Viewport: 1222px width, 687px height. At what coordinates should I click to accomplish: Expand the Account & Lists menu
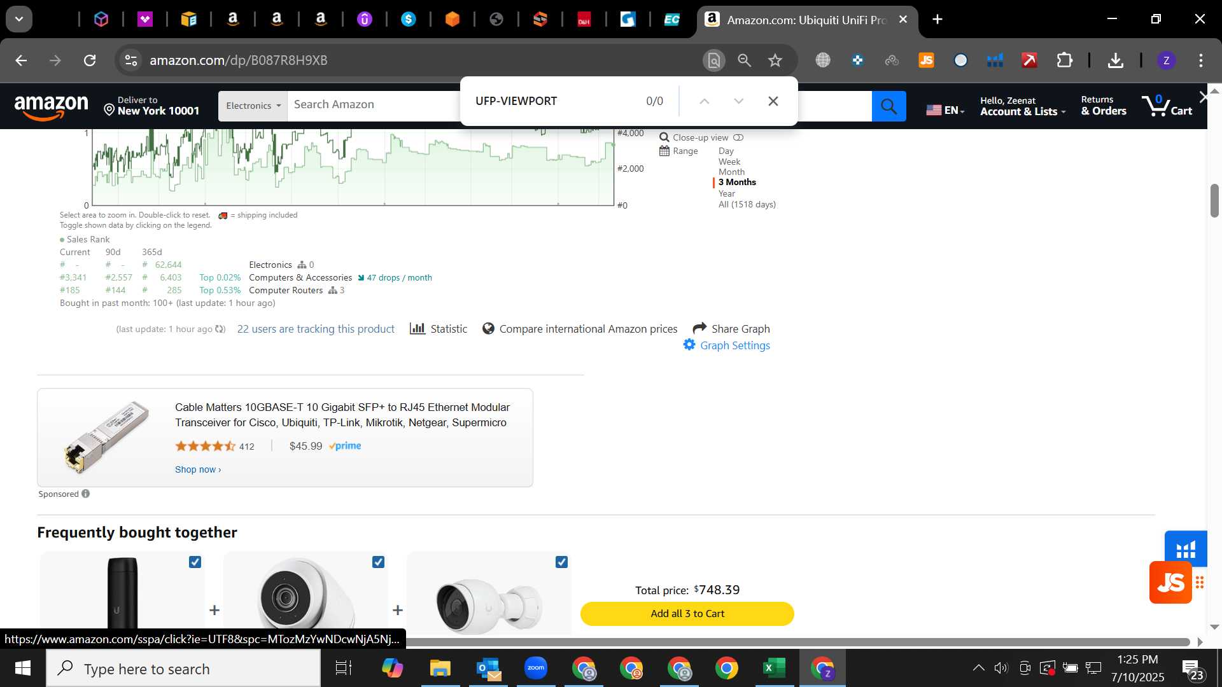[1023, 106]
